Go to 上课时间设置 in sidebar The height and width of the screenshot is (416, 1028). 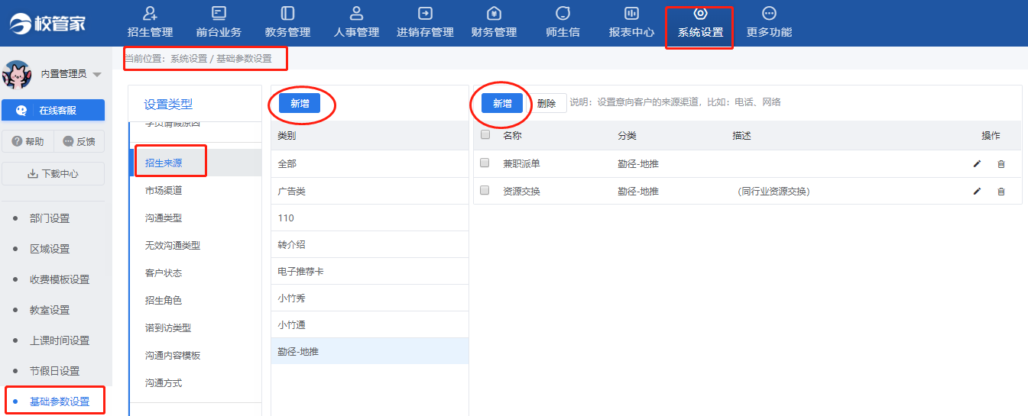[60, 340]
